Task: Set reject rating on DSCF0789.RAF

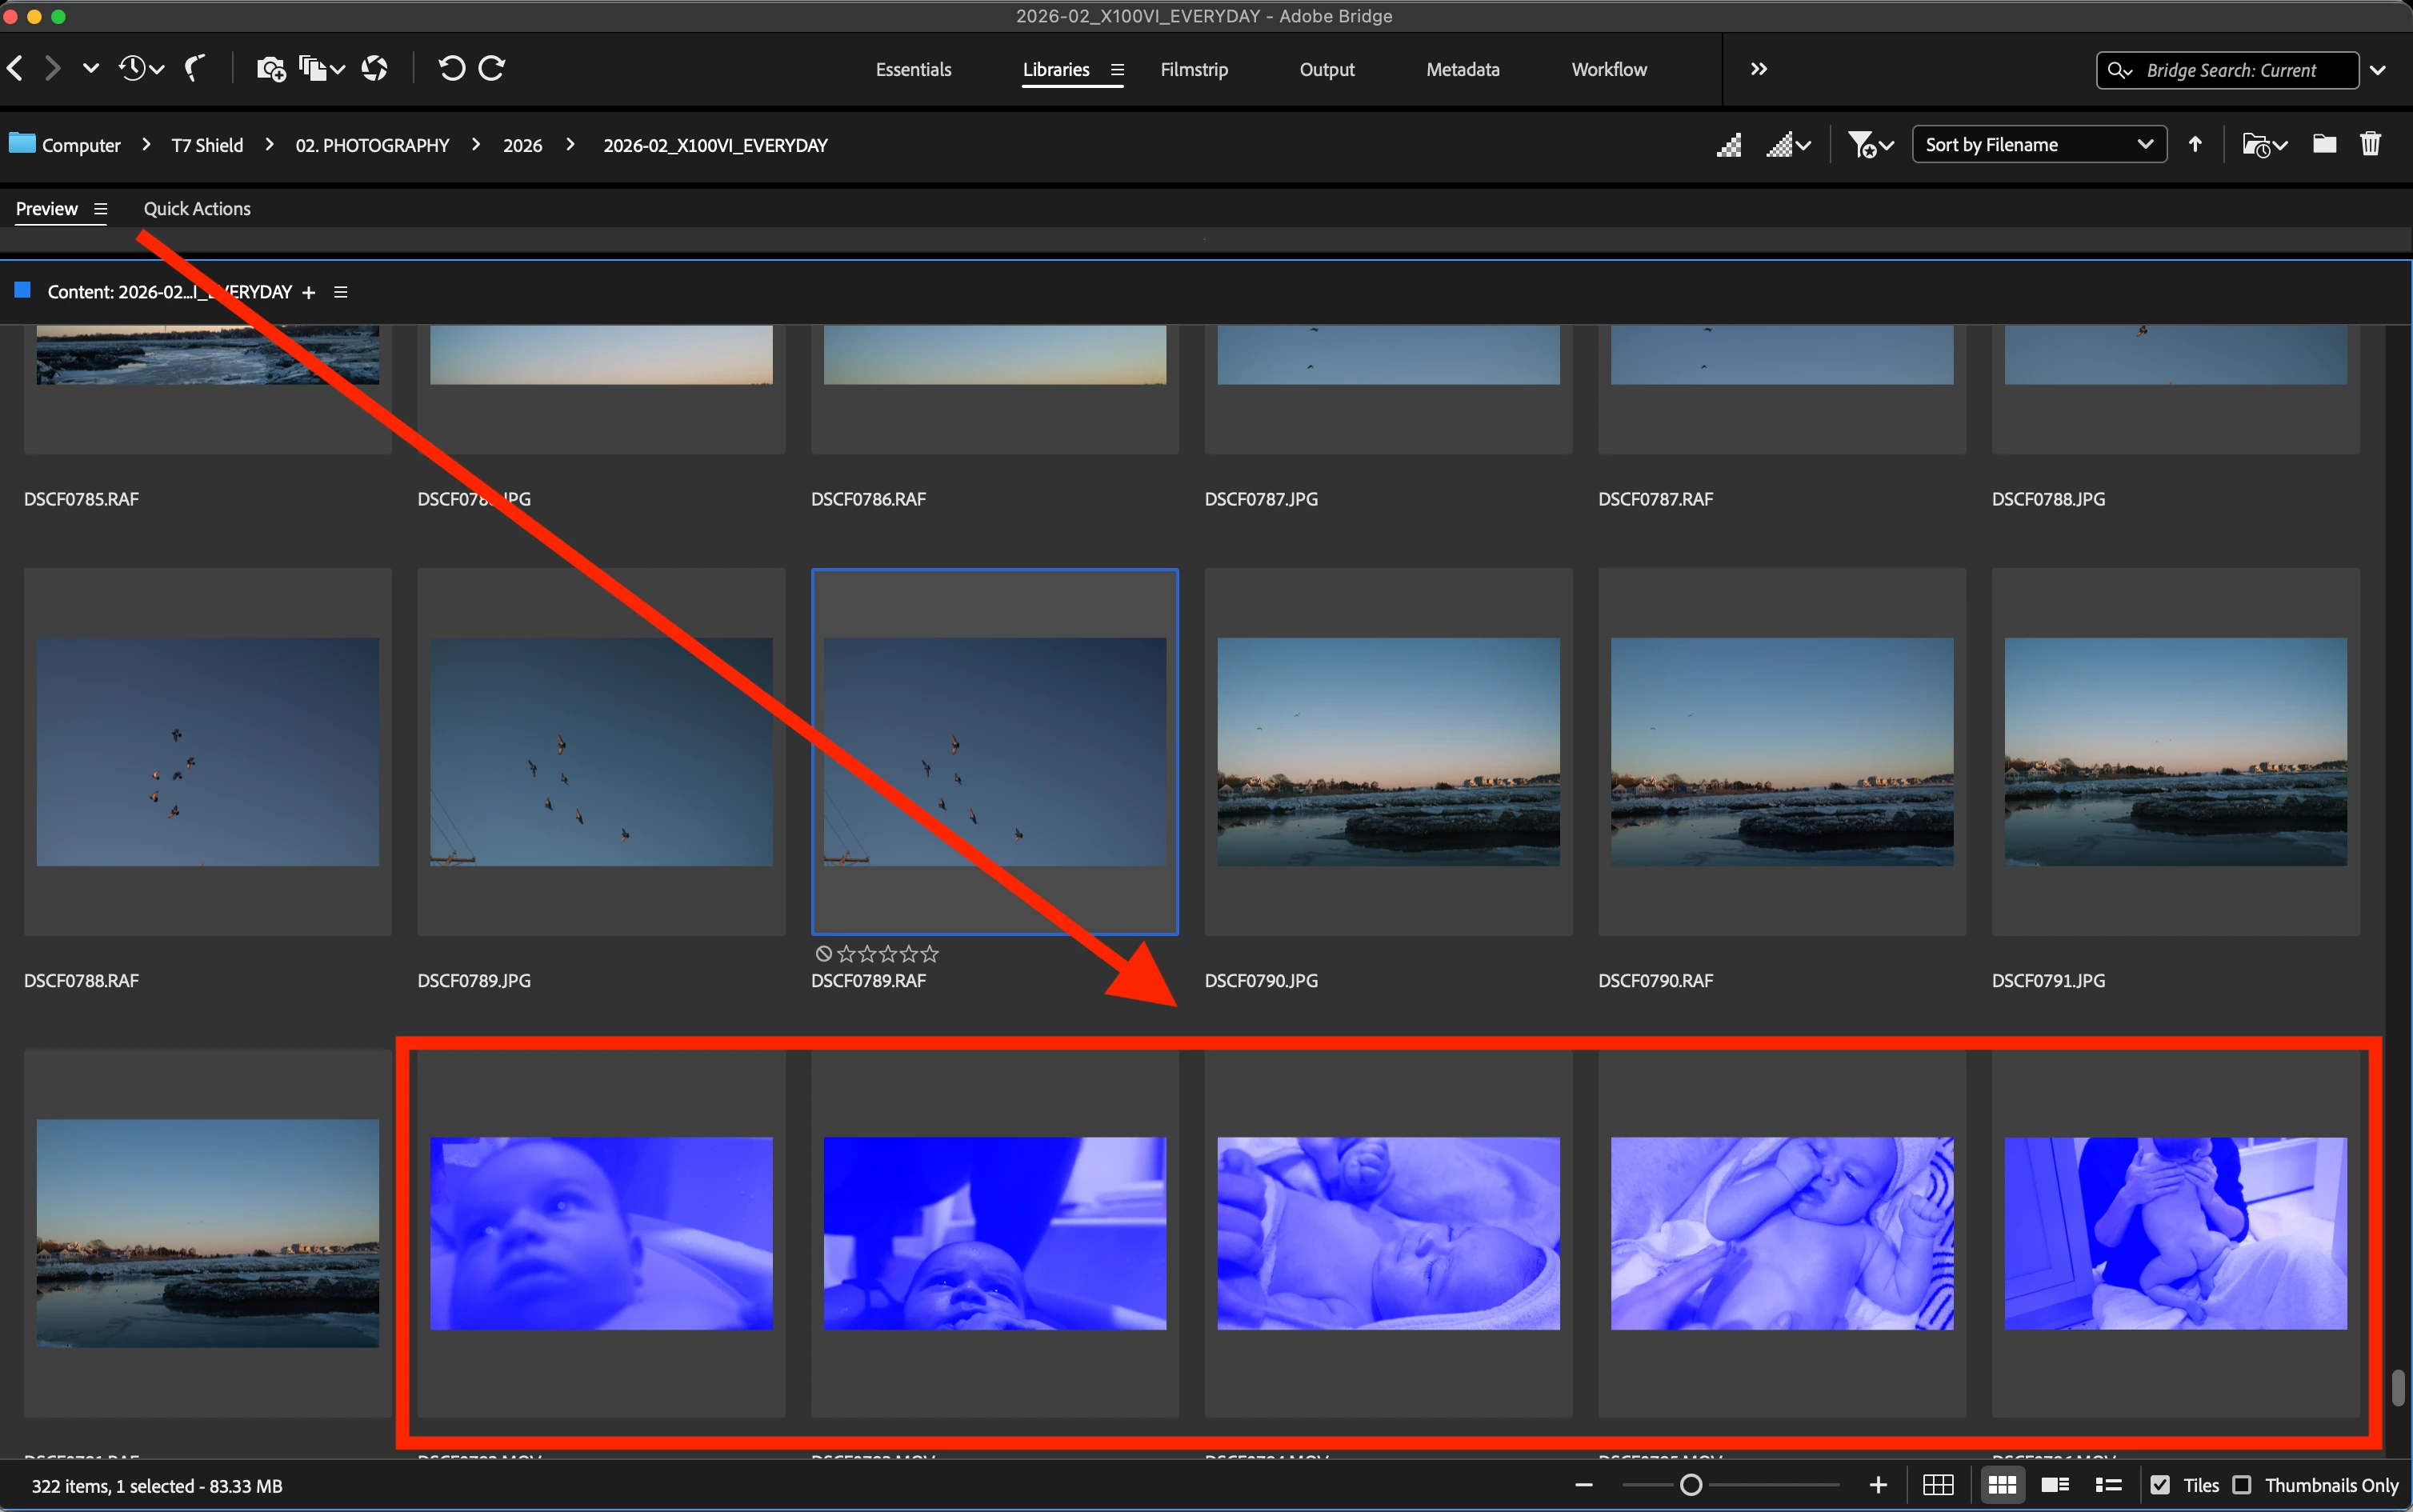Action: 823,954
